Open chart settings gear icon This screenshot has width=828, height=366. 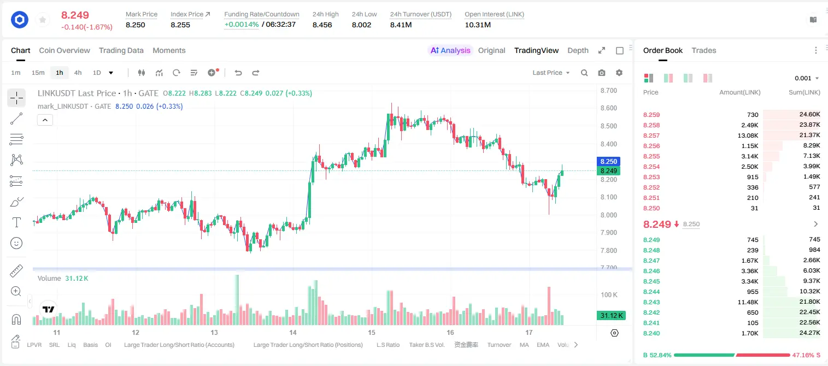pyautogui.click(x=619, y=73)
